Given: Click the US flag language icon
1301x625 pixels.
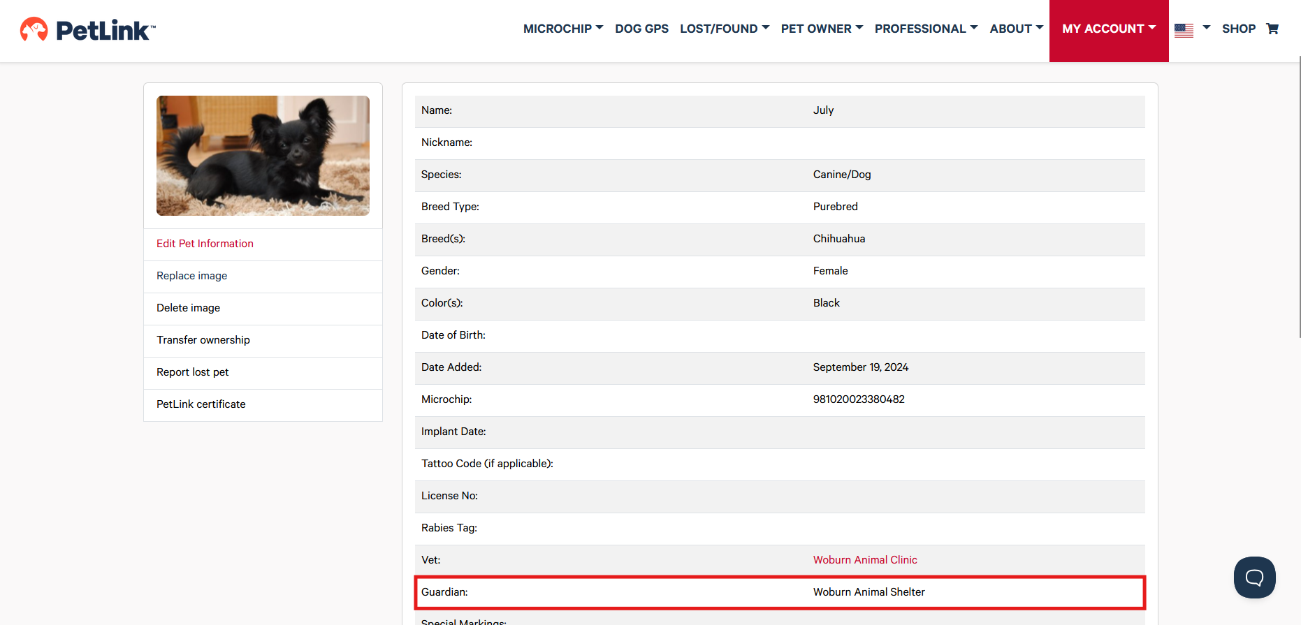Looking at the screenshot, I should 1184,29.
